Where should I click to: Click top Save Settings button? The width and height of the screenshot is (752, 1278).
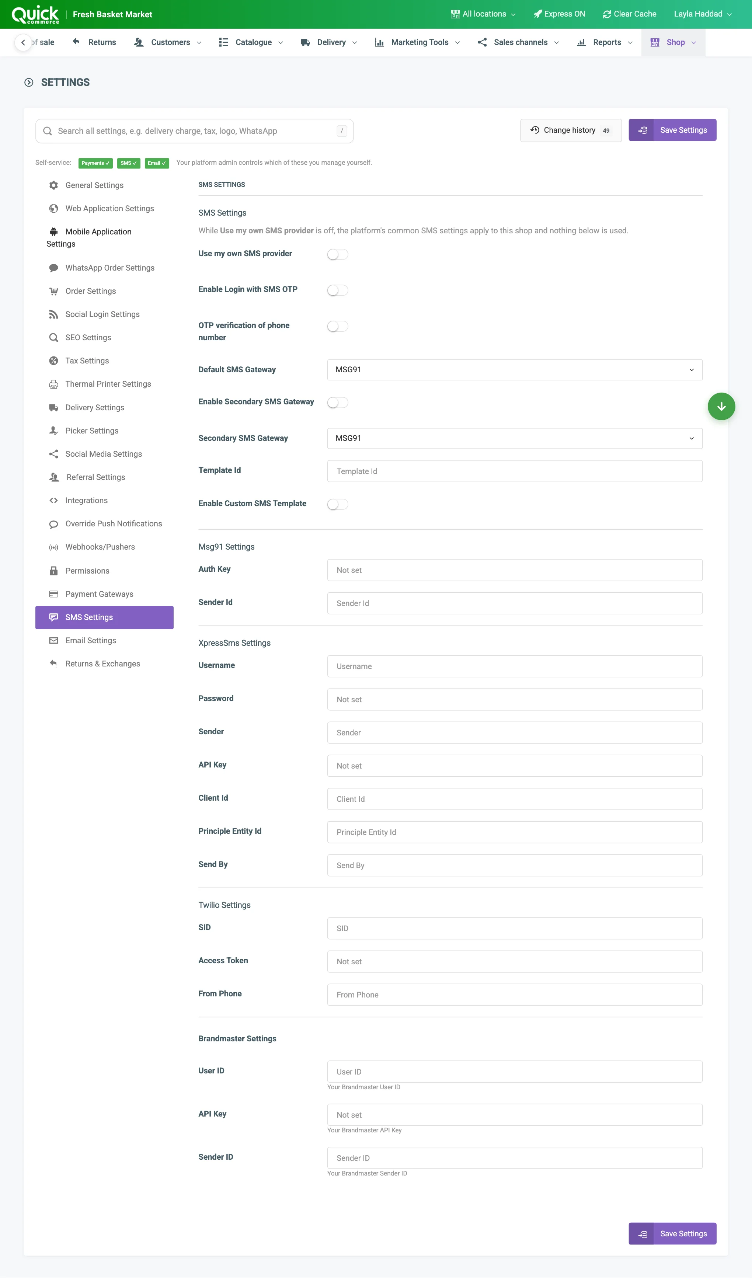pyautogui.click(x=672, y=130)
